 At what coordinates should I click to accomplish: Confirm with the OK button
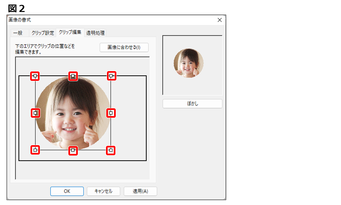pos(67,191)
